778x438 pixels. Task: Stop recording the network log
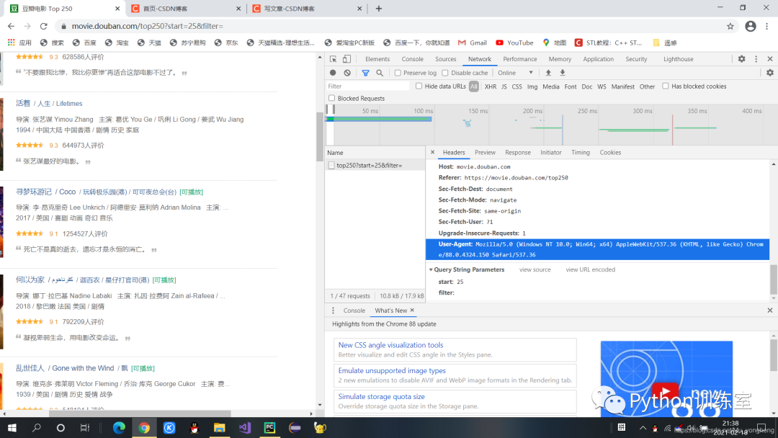pyautogui.click(x=333, y=73)
